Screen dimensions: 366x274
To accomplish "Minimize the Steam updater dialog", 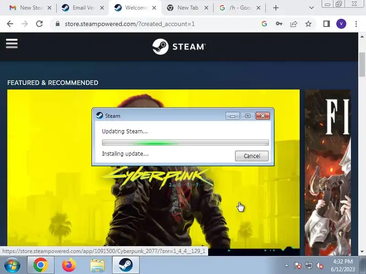I will coord(232,116).
